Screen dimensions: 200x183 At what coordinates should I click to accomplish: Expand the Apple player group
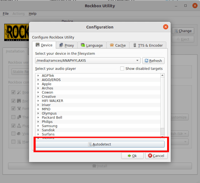tap(38, 84)
